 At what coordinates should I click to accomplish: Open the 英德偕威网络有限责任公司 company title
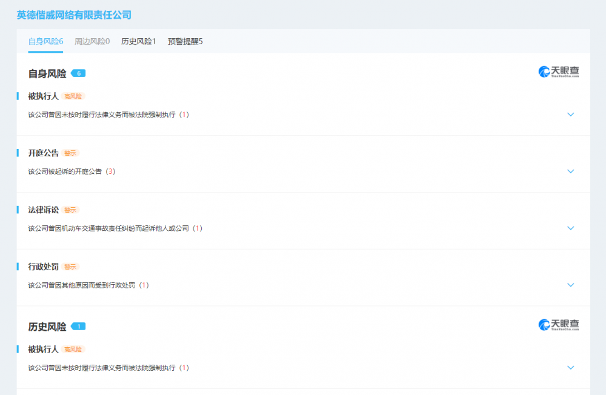click(74, 15)
